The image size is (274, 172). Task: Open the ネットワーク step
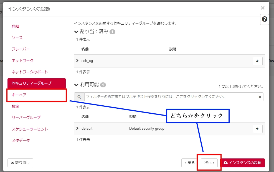tap(22, 60)
